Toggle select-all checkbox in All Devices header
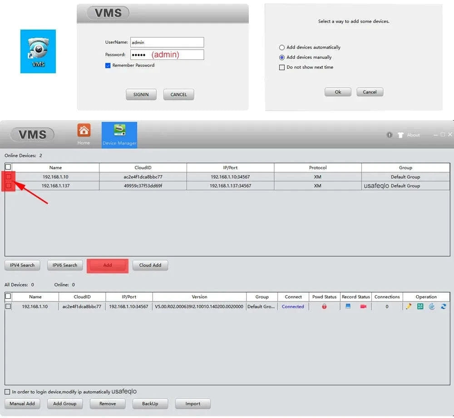The height and width of the screenshot is (418, 454). pyautogui.click(x=8, y=296)
